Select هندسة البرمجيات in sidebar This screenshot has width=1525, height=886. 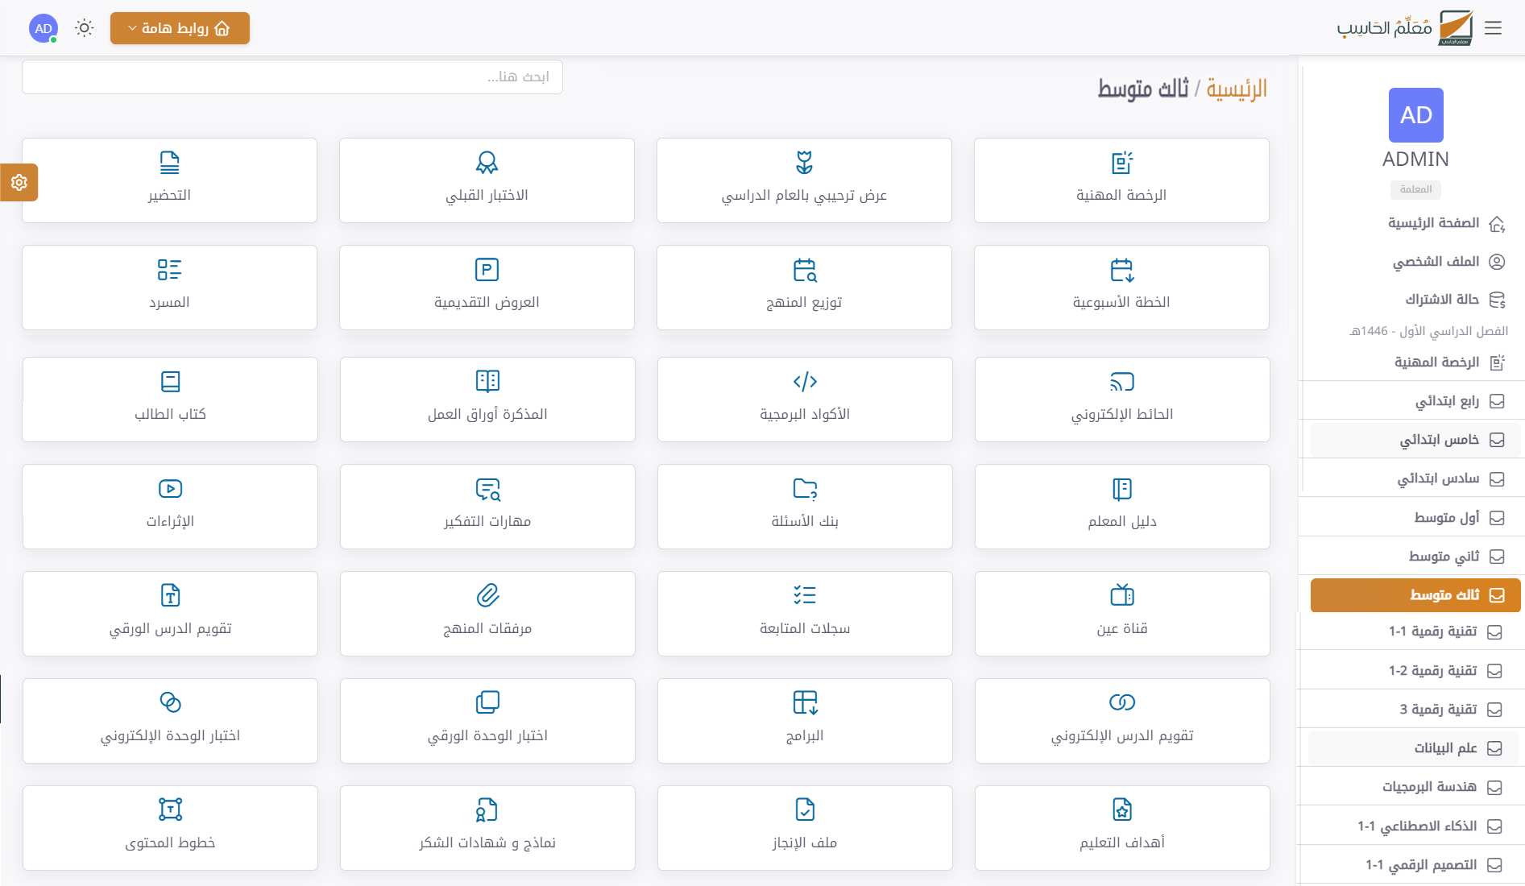coord(1413,787)
